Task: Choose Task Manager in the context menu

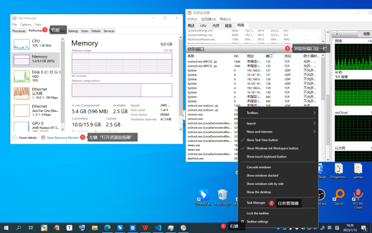Action: coord(255,203)
